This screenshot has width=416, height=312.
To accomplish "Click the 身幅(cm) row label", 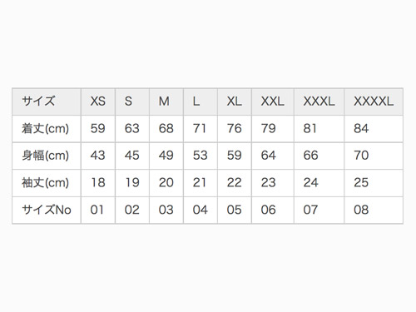I will tap(47, 156).
